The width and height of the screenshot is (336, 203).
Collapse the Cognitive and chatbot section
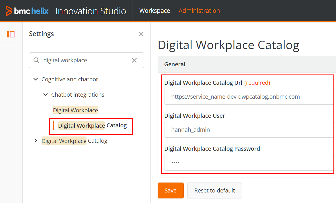[x=36, y=79]
